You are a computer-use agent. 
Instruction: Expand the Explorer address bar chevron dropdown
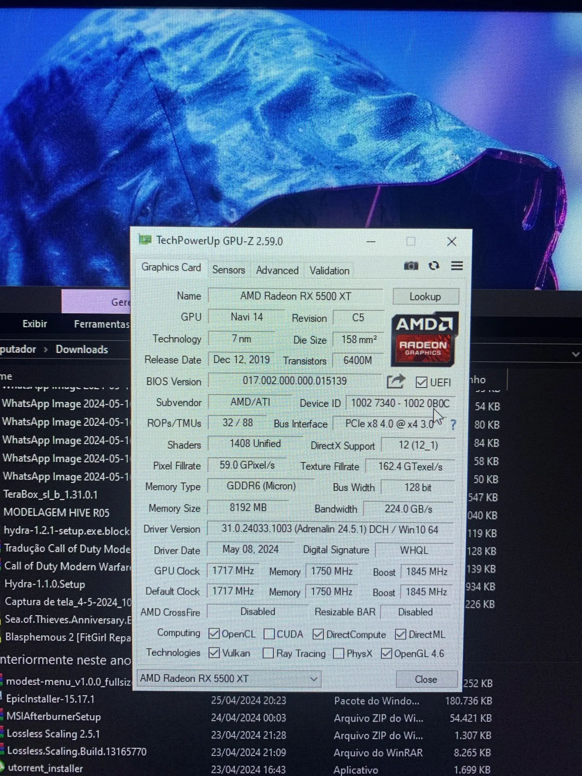click(576, 354)
